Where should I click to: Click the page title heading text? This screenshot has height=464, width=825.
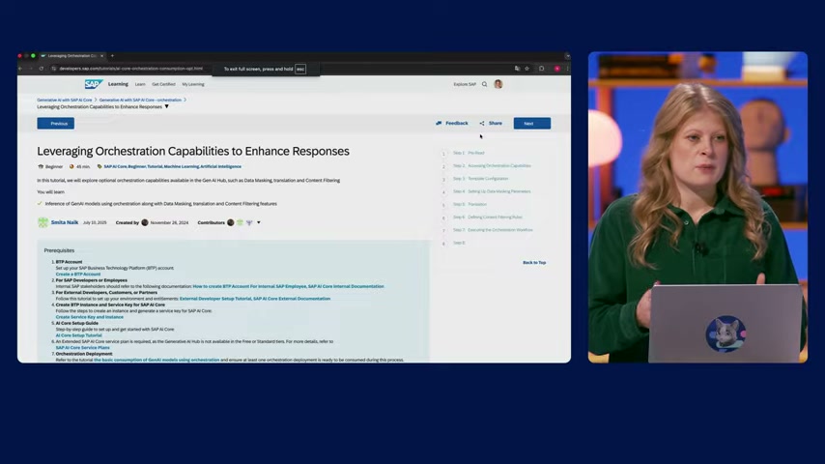(193, 151)
